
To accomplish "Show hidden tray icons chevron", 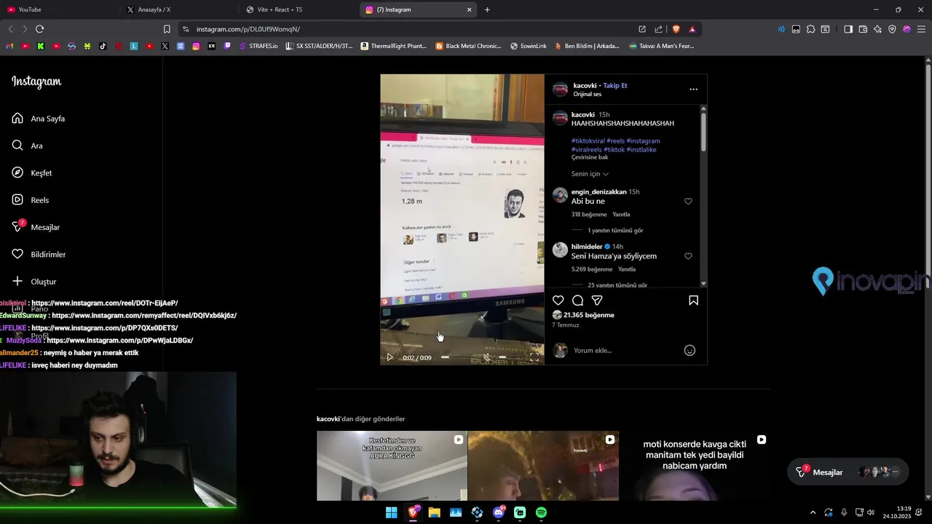I will [x=813, y=512].
